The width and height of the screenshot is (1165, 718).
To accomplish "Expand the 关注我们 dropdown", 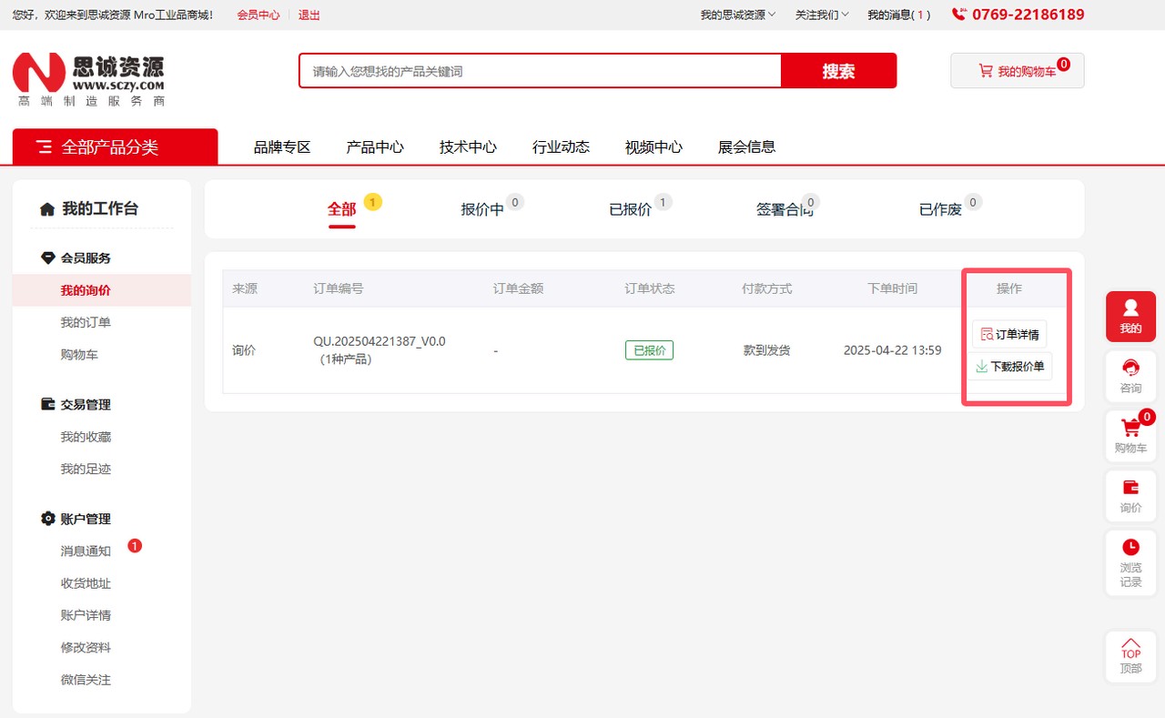I will 821,15.
